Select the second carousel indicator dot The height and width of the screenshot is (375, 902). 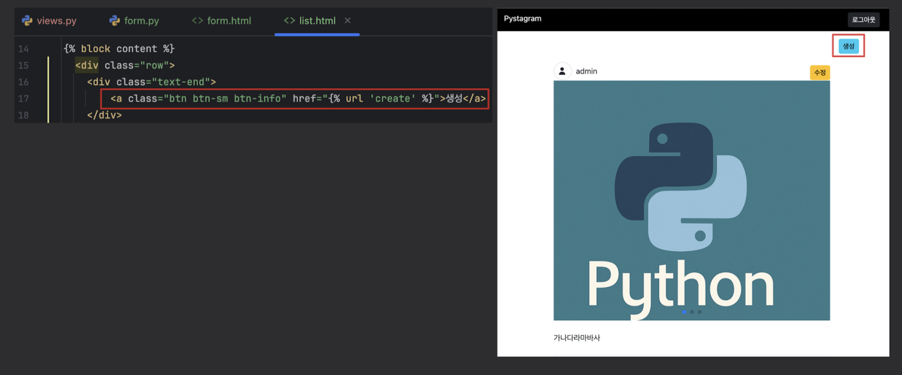point(692,312)
